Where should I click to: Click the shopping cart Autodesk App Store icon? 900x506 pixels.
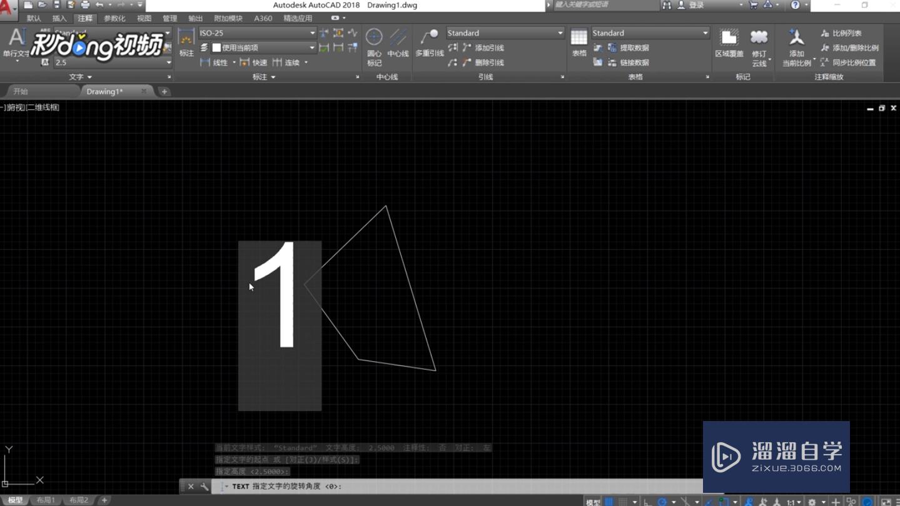click(753, 5)
